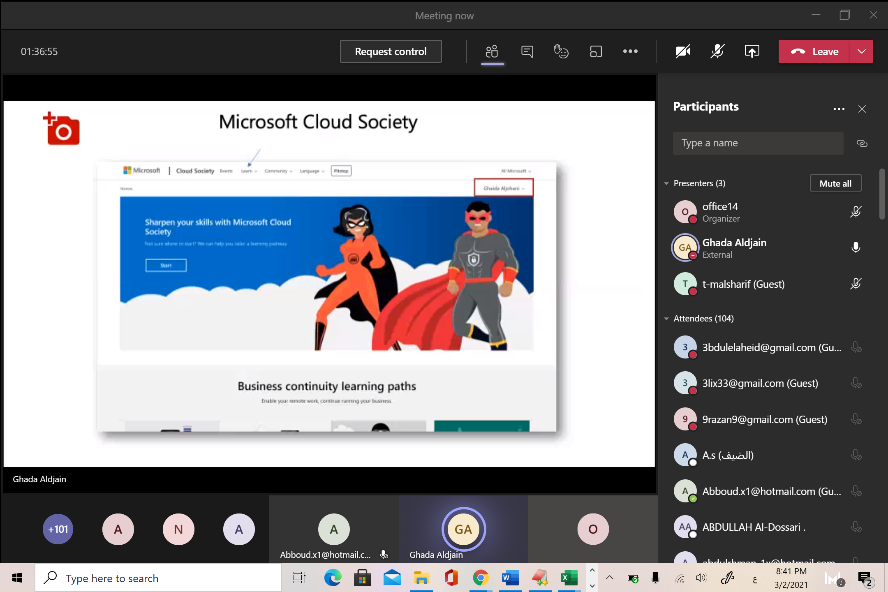Screen dimensions: 888x592
Task: Expand the Leave button dropdown arrow
Action: (862, 51)
